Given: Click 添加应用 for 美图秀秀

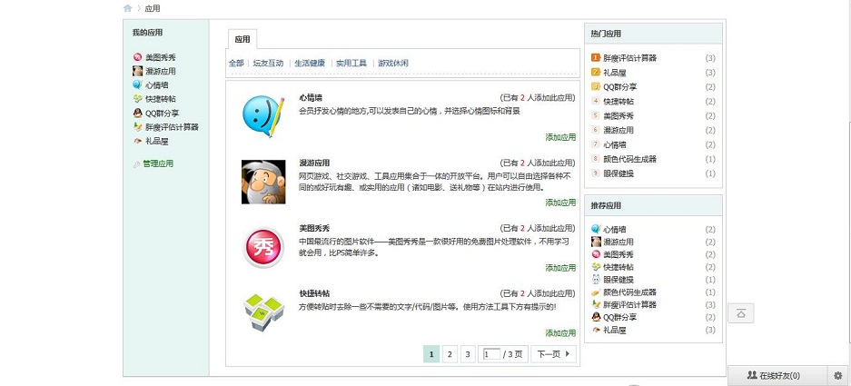Looking at the screenshot, I should 560,268.
